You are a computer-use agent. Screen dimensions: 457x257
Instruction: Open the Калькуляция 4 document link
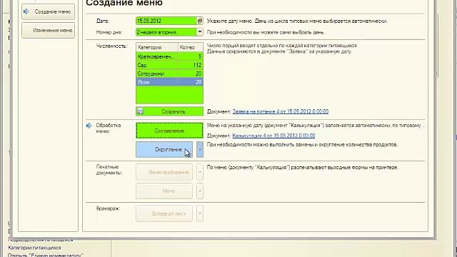273,136
